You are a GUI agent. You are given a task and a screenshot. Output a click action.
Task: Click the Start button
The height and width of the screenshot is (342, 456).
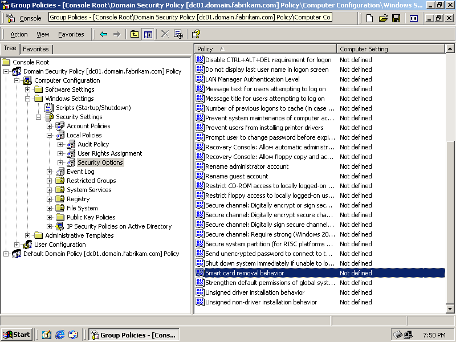click(17, 335)
